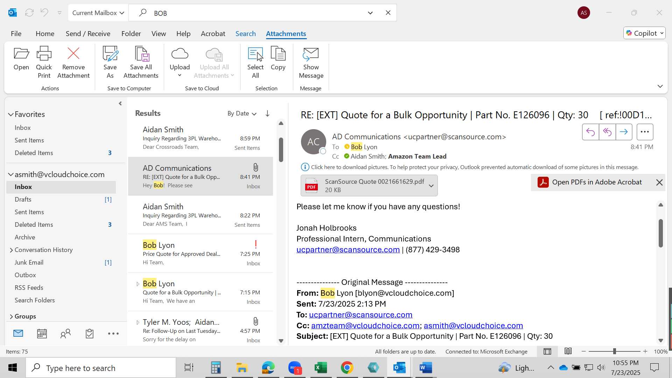
Task: Click Send/Receive All Folders icon in title bar
Action: [x=29, y=13]
